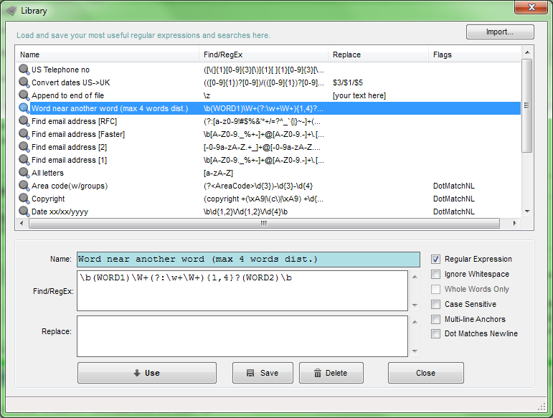The height and width of the screenshot is (418, 553).
Task: Click the Find/RegEx column header
Action: pos(263,54)
